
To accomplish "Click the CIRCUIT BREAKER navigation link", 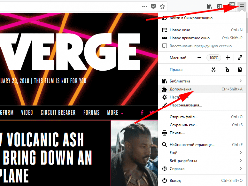I will click(x=58, y=113).
